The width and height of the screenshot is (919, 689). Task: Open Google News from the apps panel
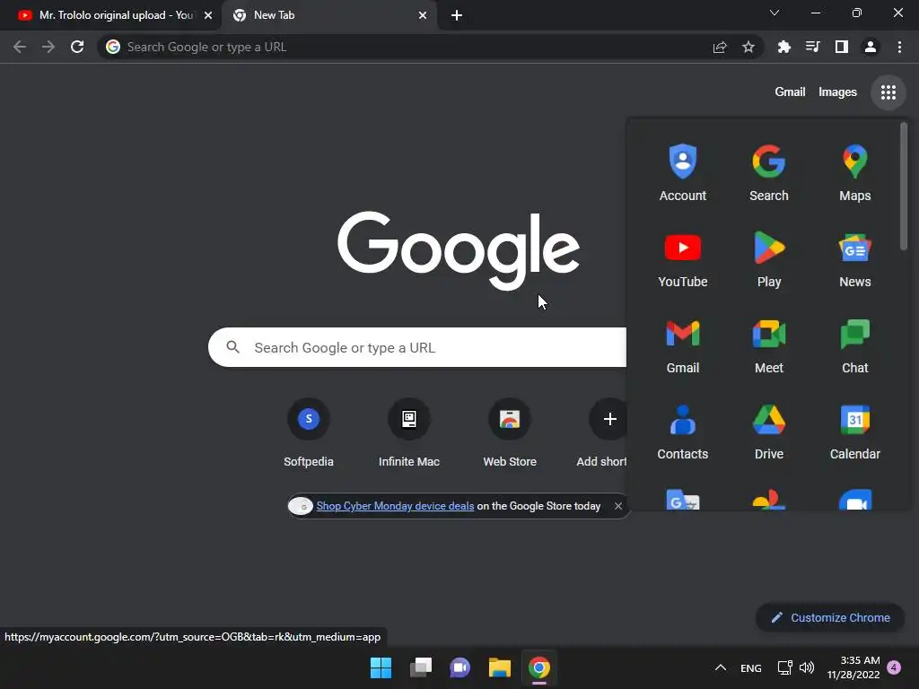pyautogui.click(x=854, y=259)
